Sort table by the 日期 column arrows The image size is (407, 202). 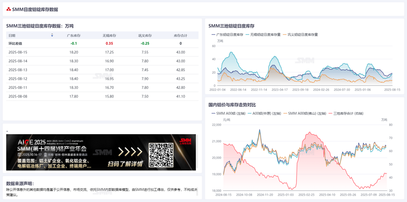[52, 35]
